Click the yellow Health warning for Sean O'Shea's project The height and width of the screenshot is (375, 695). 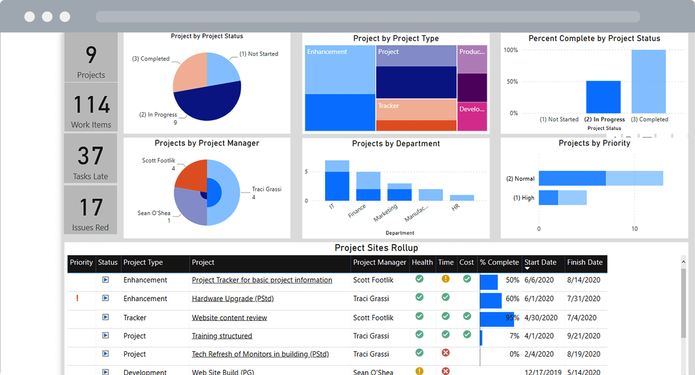[420, 371]
